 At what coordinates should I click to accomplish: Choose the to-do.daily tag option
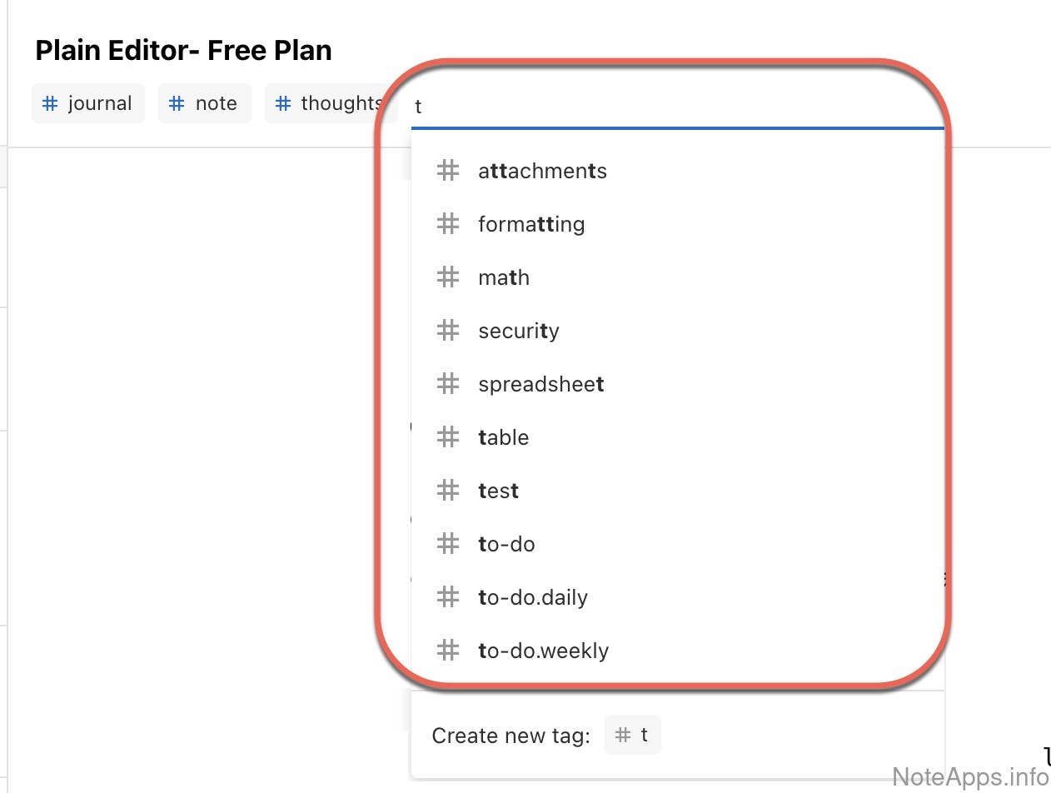point(533,597)
